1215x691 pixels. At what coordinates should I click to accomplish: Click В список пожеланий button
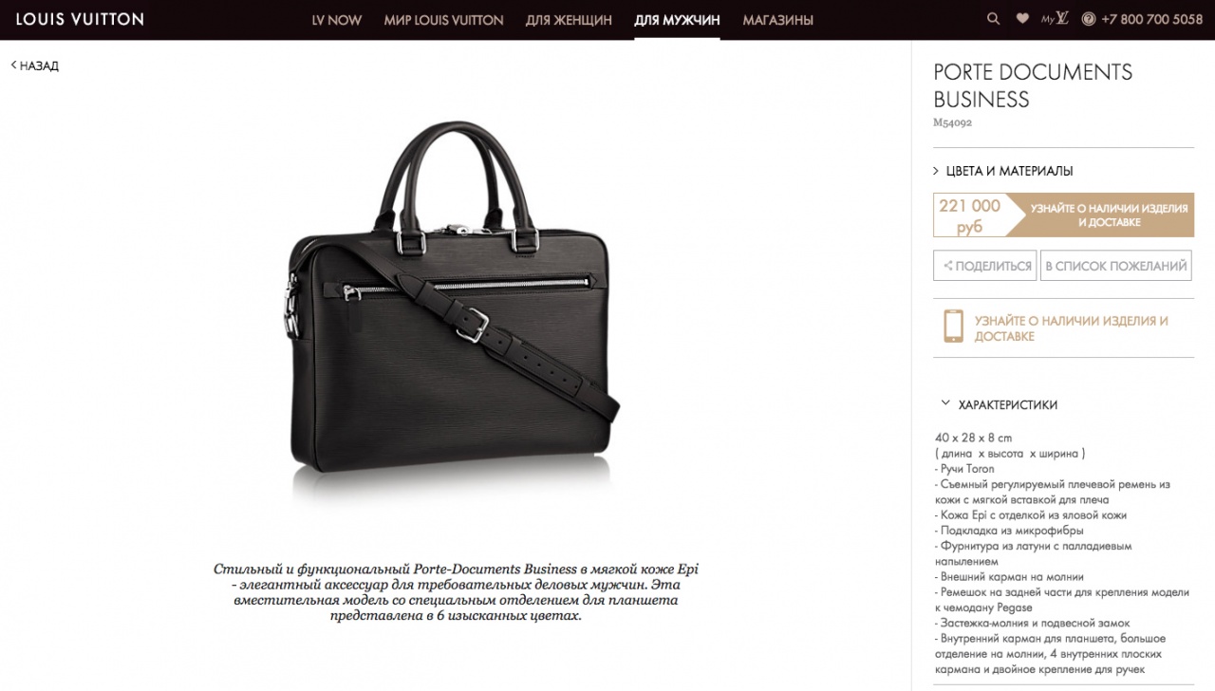(1116, 266)
